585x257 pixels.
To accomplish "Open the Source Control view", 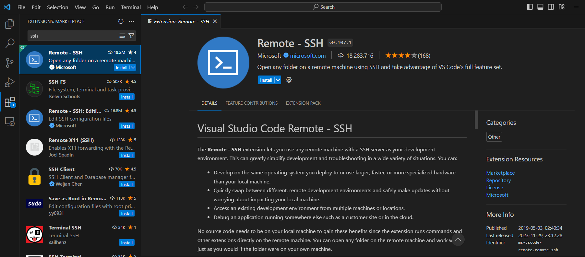I will 10,63.
